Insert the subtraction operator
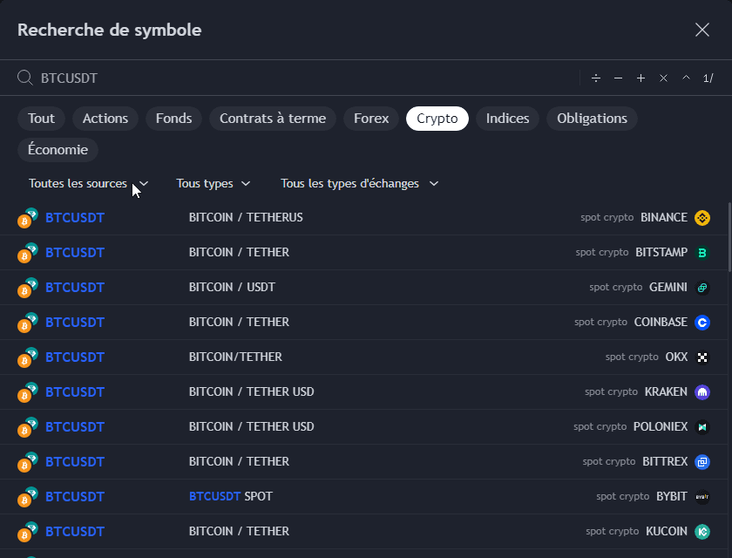Viewport: 732px width, 558px height. pyautogui.click(x=618, y=78)
